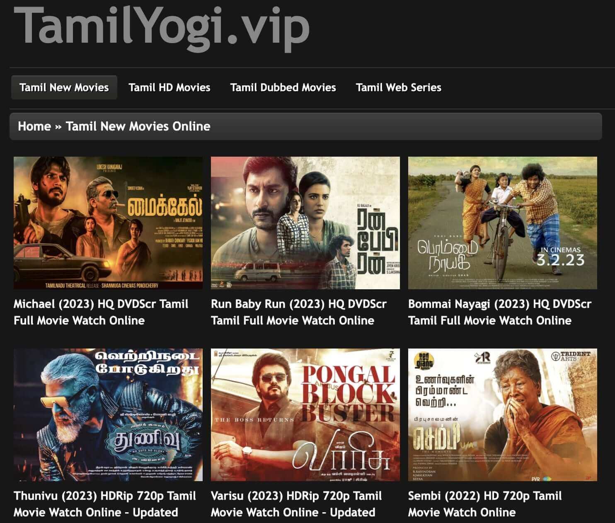Viewport: 615px width, 523px height.
Task: Click the TamilYogi.vip site logo
Action: [162, 26]
